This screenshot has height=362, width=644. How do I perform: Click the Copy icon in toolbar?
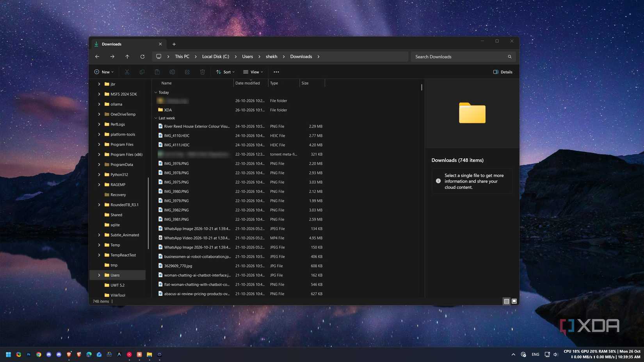pos(142,72)
